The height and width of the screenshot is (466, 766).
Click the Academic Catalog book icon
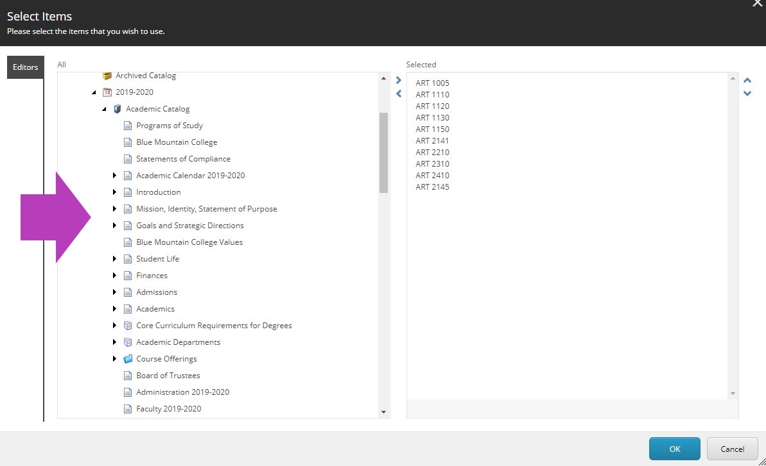[x=118, y=109]
